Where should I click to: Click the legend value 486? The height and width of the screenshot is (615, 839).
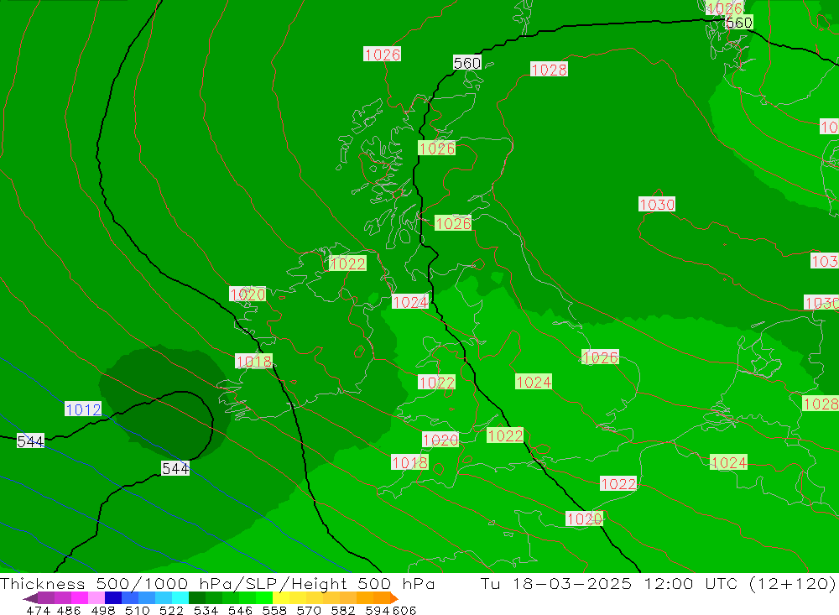point(69,610)
